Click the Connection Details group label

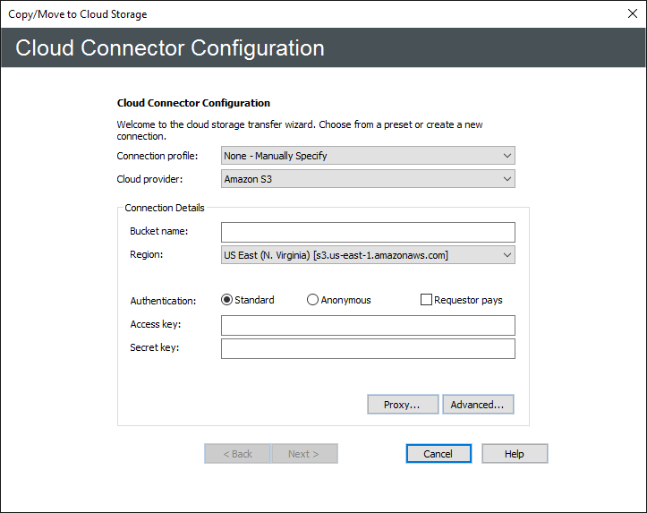tap(165, 208)
